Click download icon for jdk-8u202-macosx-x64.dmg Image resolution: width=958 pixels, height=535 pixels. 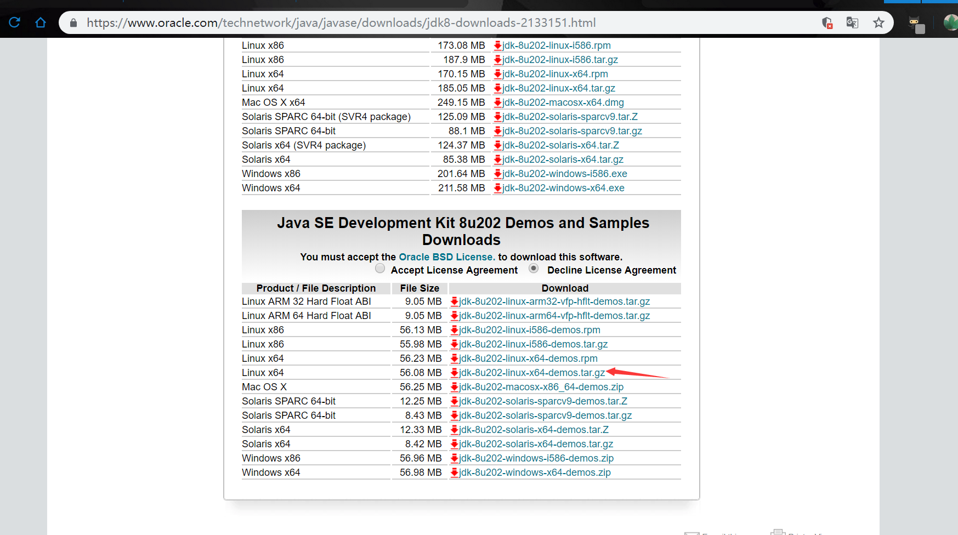coord(498,103)
